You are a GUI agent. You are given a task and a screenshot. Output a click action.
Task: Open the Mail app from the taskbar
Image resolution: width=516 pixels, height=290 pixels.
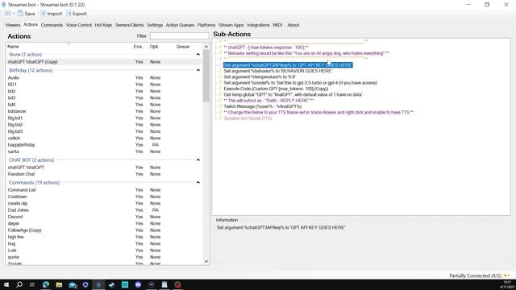(73, 284)
